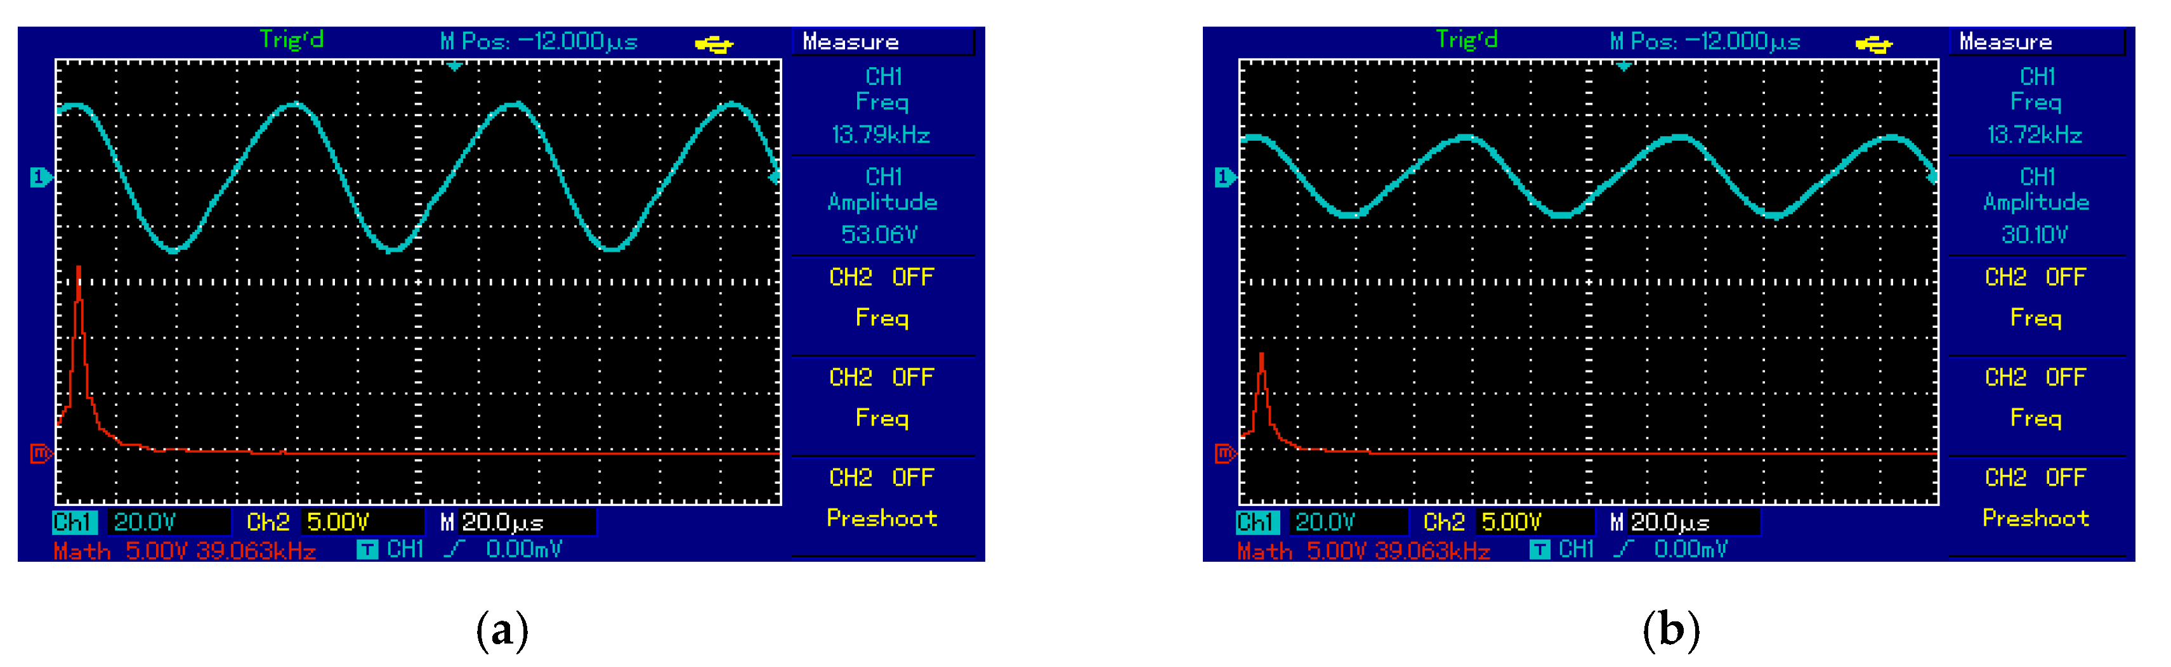Select CH1 Freq 13.79kHz measurement

pos(882,105)
